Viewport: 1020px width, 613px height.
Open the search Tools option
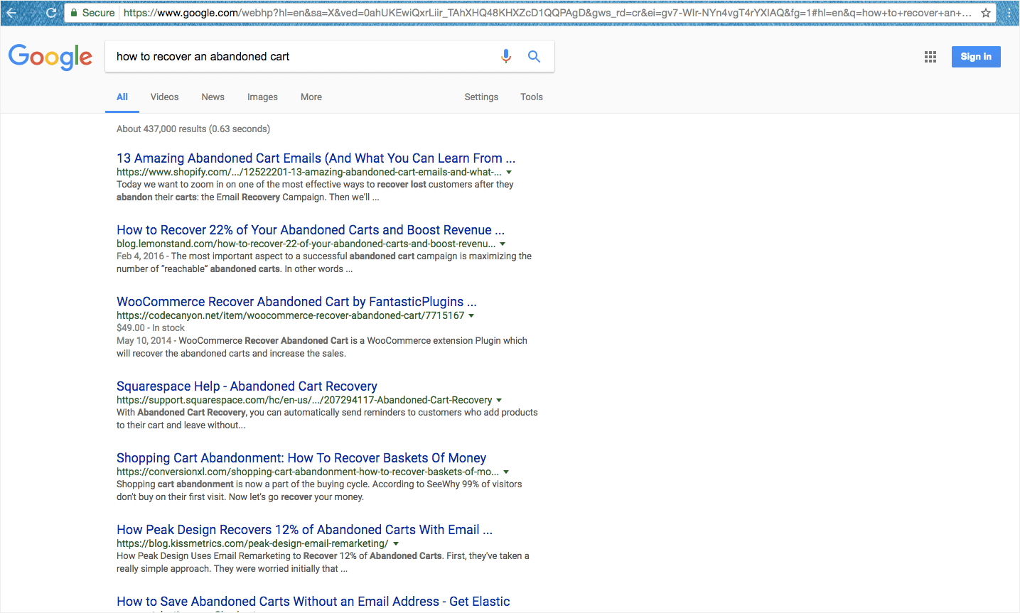pos(531,97)
